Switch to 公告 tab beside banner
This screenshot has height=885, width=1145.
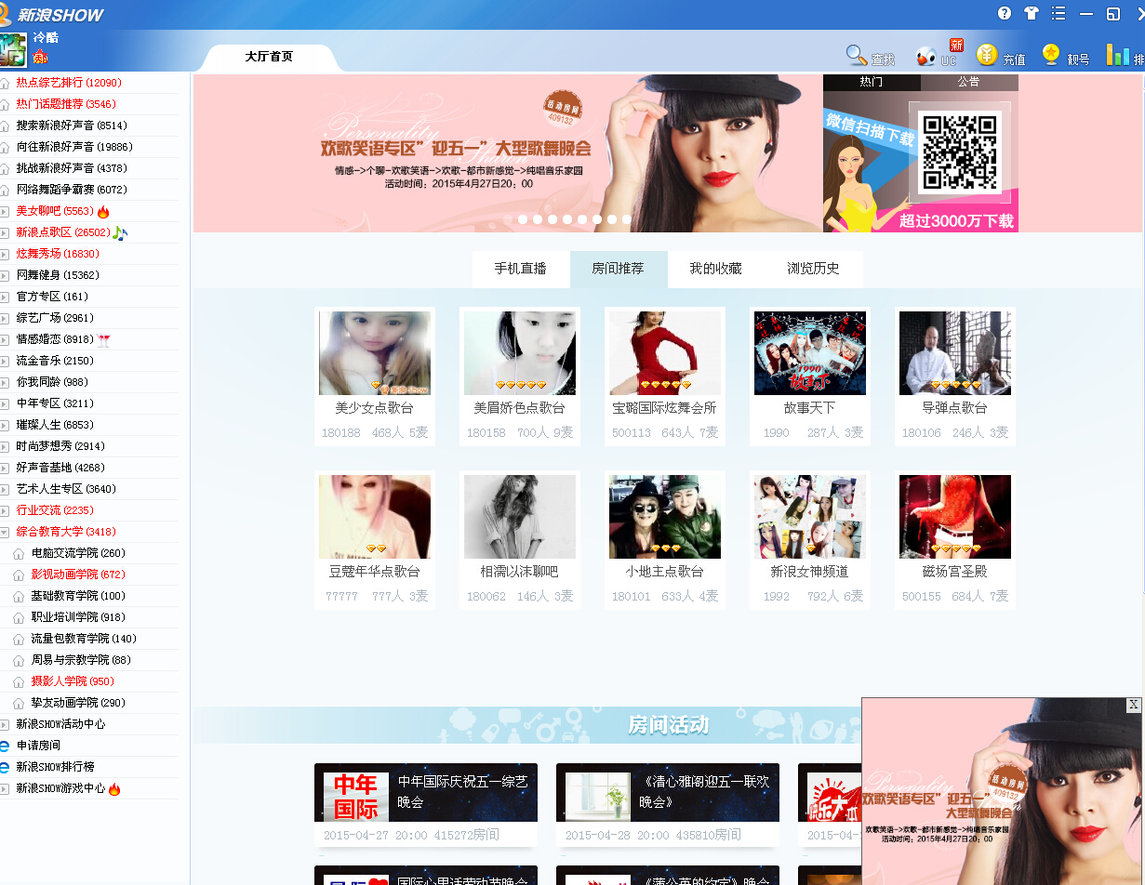[x=968, y=82]
